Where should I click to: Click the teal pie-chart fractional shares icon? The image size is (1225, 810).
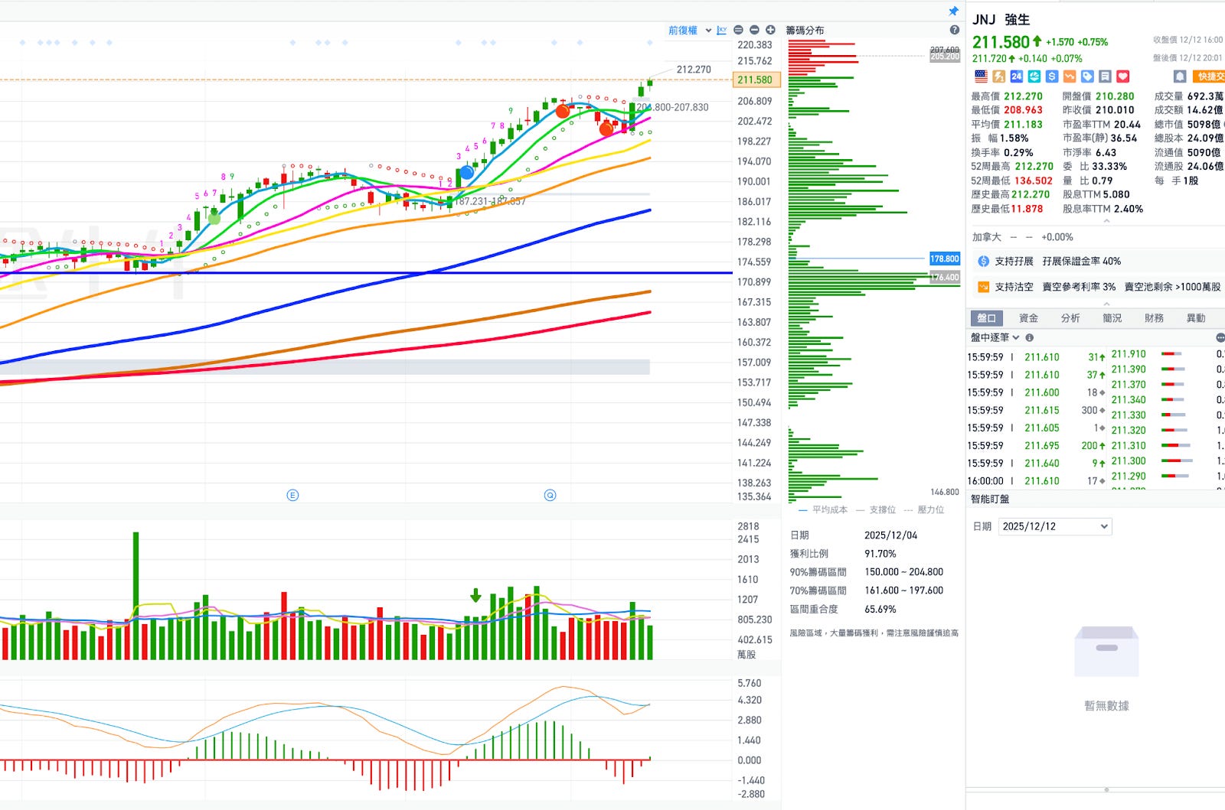1034,76
